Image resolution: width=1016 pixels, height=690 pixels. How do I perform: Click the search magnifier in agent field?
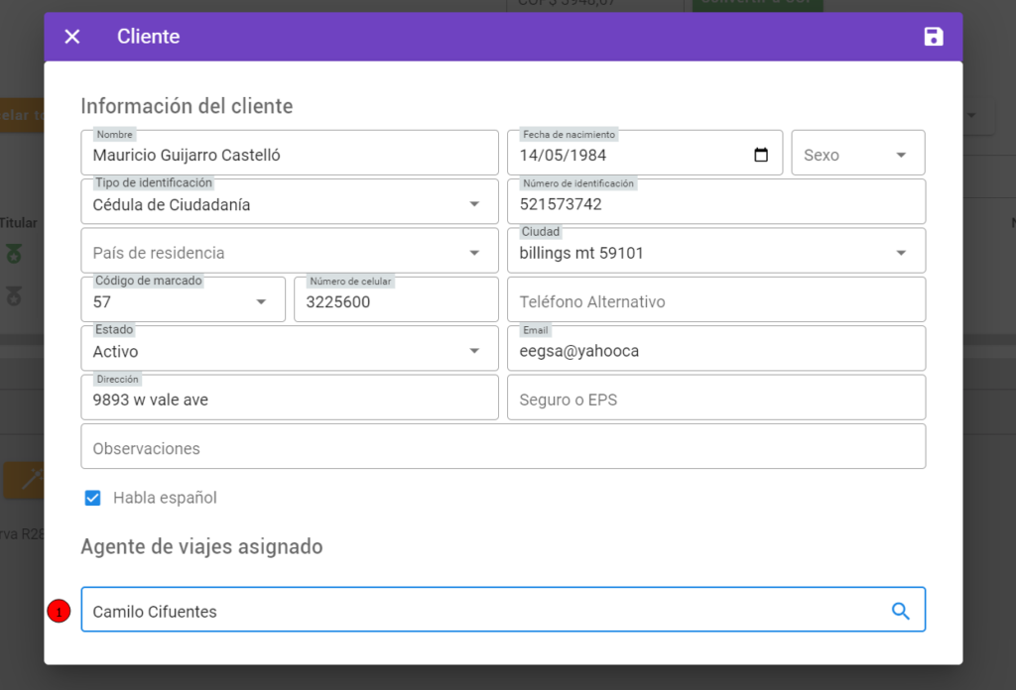[x=900, y=611]
